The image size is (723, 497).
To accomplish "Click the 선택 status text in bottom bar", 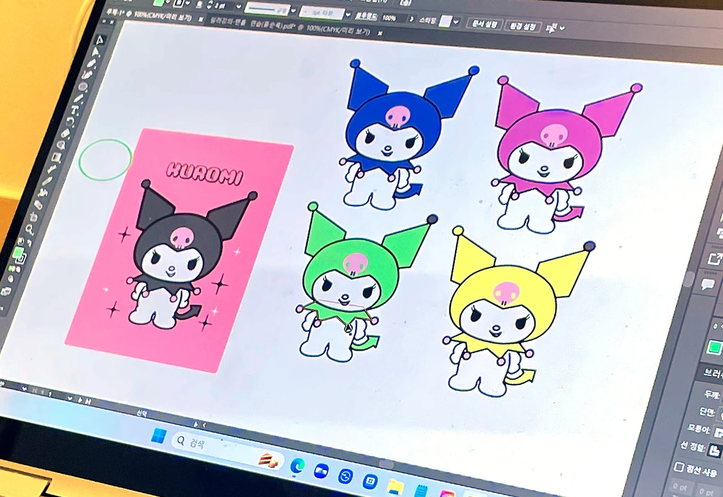I will pyautogui.click(x=142, y=413).
